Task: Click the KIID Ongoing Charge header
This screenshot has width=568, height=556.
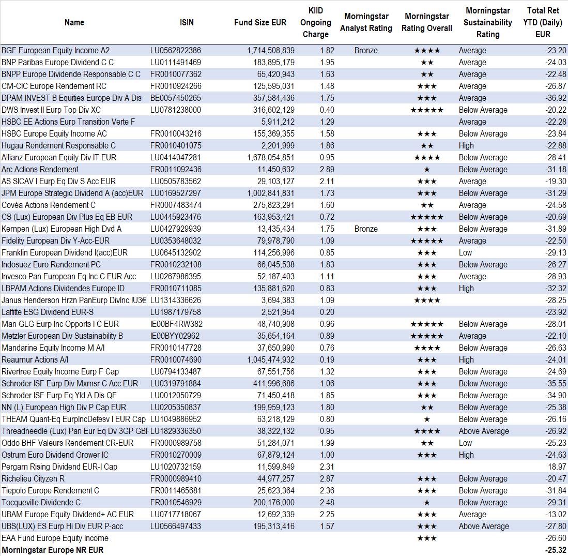Action: pyautogui.click(x=315, y=23)
